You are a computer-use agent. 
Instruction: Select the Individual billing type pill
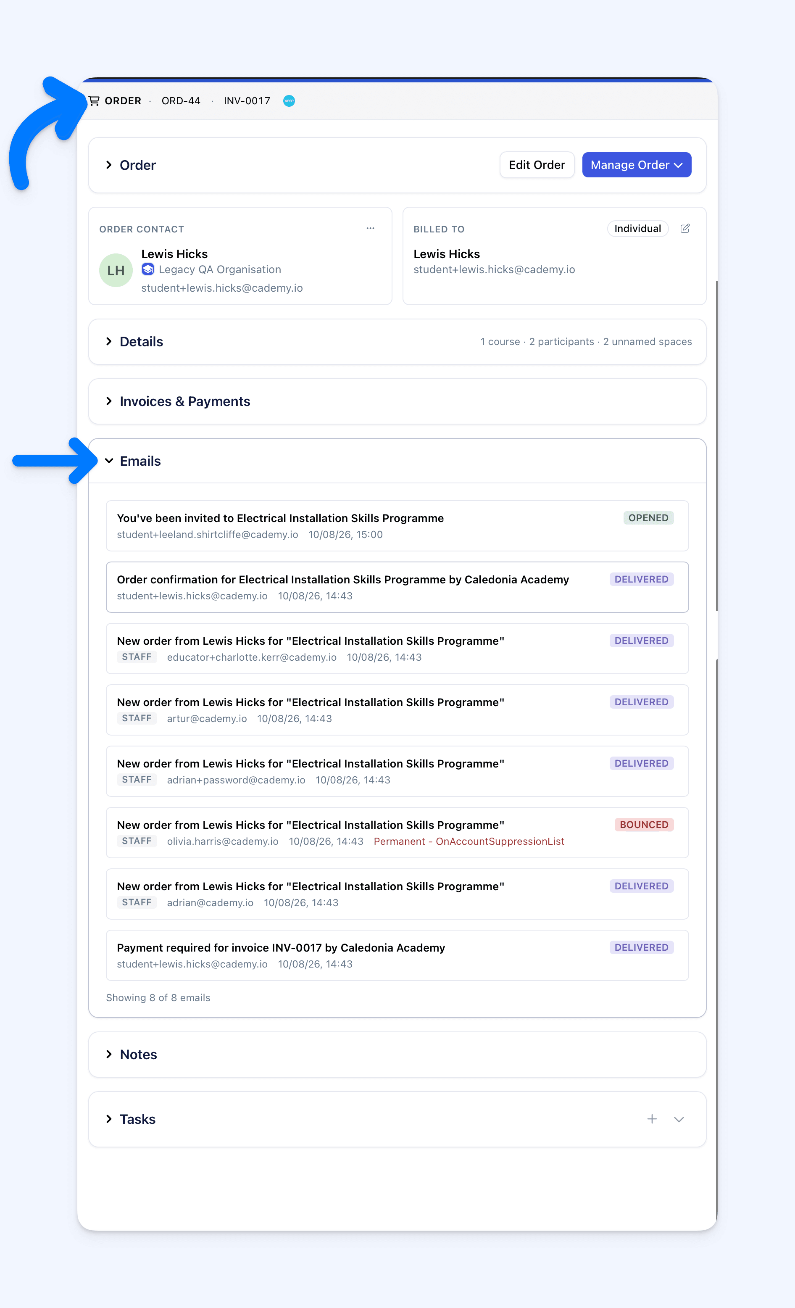[637, 228]
